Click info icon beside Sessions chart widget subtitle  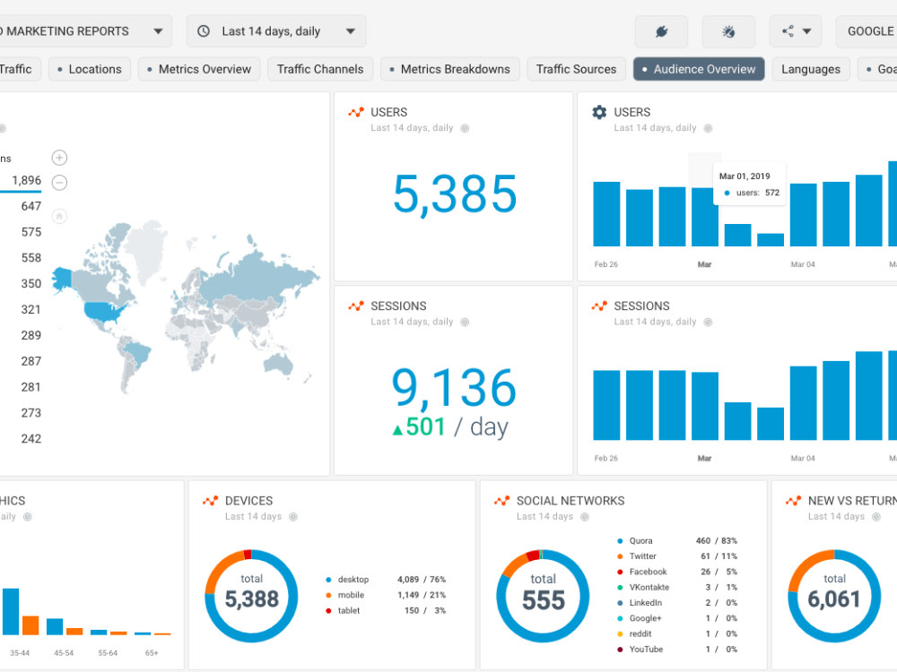tap(709, 322)
